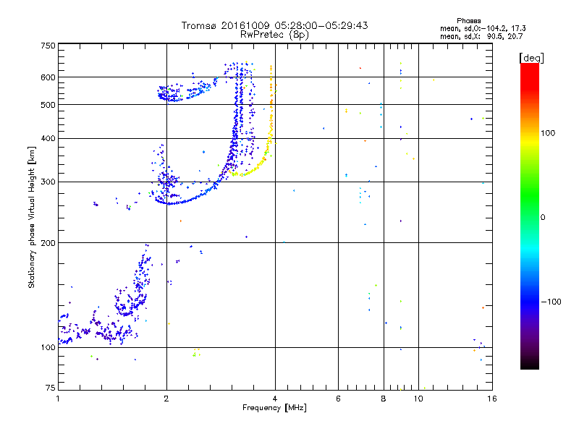This screenshot has width=579, height=434.
Task: Click the x-axis tick label '6'
Action: [338, 399]
